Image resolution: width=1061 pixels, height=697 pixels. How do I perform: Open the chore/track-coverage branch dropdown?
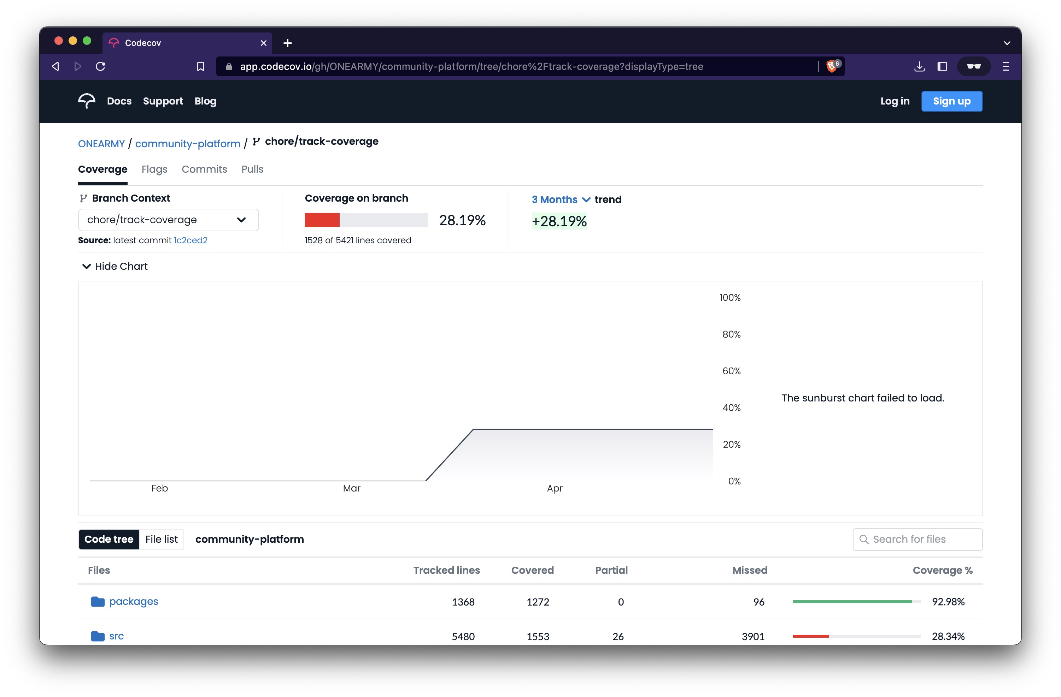168,220
